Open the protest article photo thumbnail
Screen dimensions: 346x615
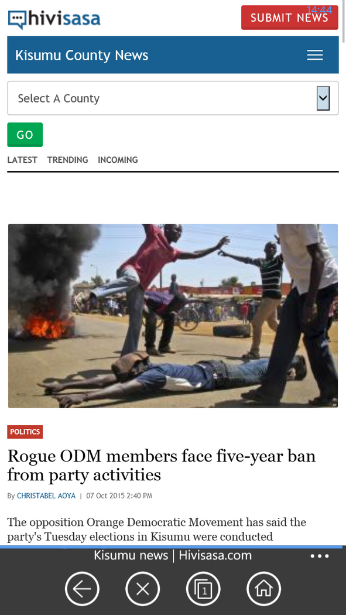(173, 316)
